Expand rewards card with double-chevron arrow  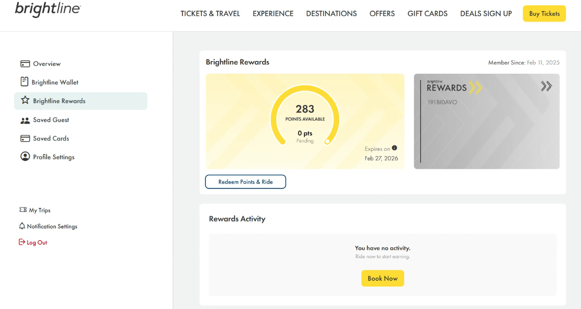546,85
